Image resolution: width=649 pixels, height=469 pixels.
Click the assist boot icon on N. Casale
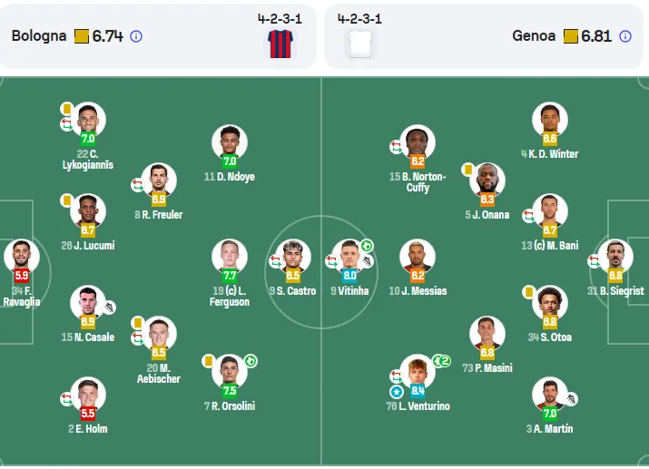pyautogui.click(x=109, y=308)
